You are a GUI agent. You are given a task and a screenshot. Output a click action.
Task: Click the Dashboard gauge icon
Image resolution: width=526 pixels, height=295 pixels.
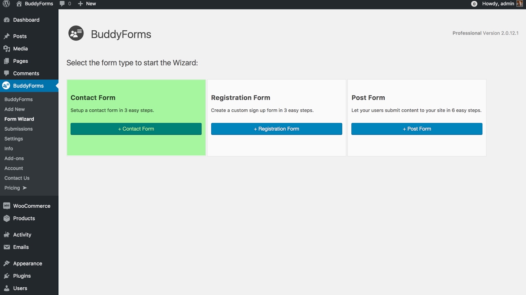[7, 20]
